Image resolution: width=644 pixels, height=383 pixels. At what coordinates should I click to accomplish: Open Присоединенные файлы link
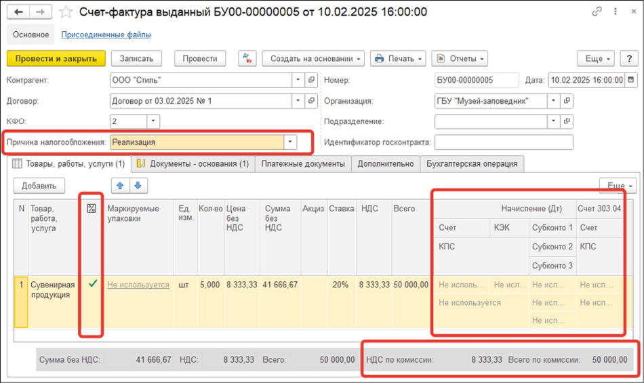tap(106, 35)
